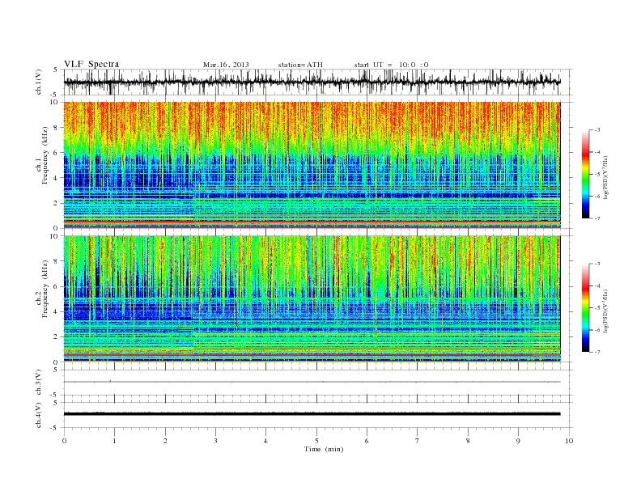Click the "-3" label on ch.1 colorbar

click(597, 130)
